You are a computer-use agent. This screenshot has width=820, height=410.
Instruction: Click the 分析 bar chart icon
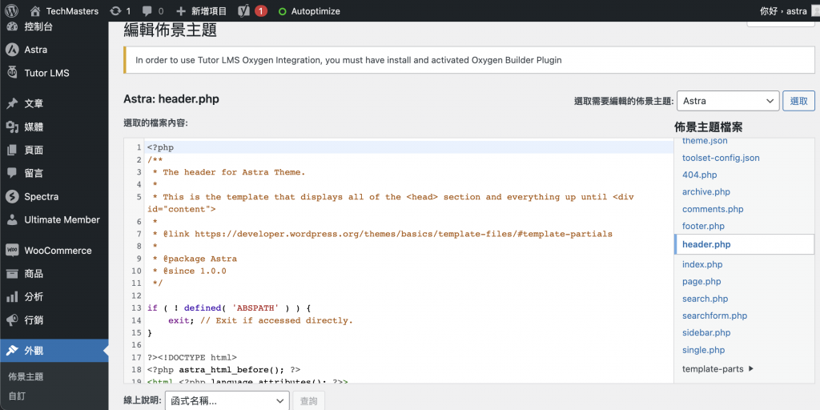coord(12,297)
